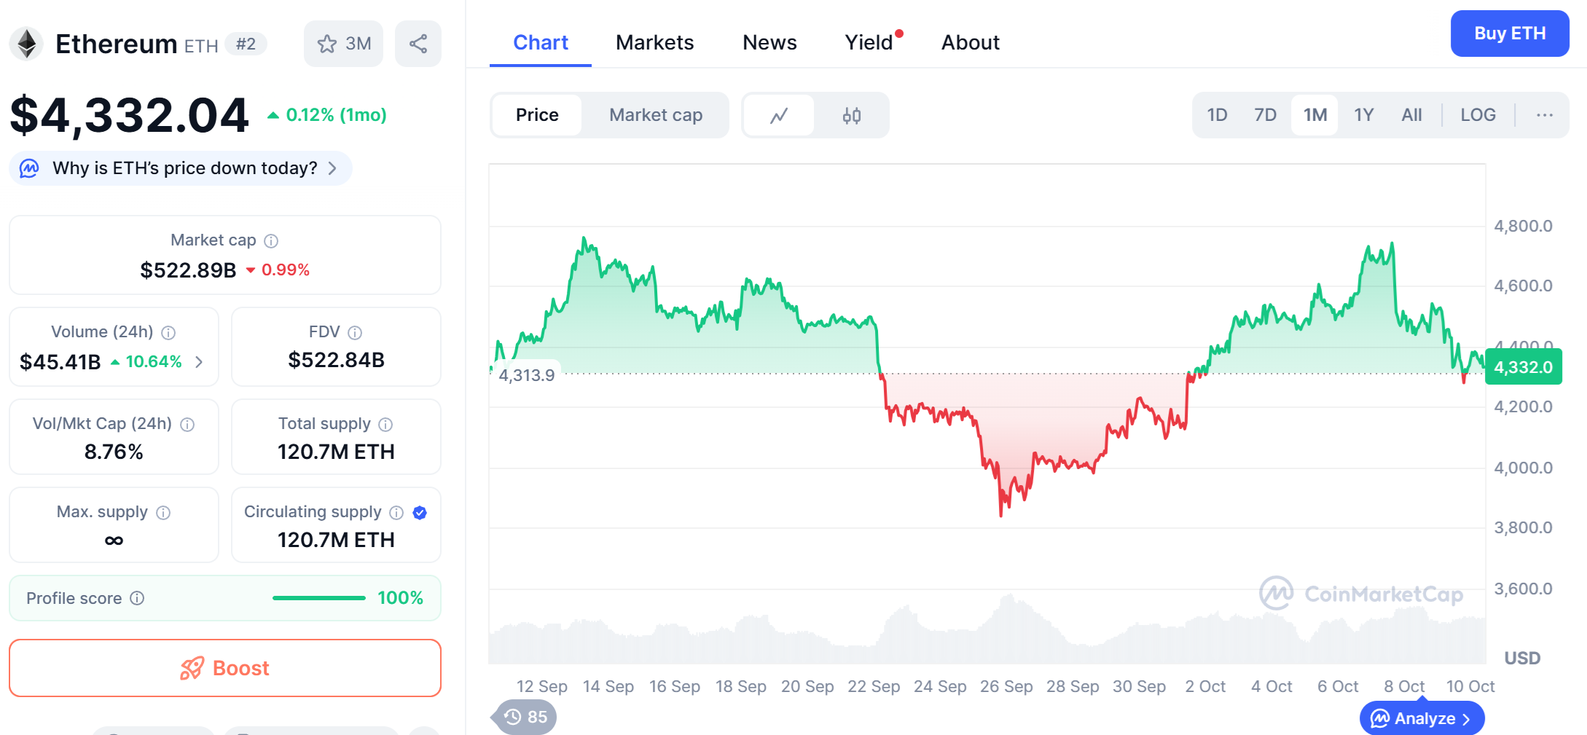Select the 1Y time range
This screenshot has height=735, width=1587.
(1363, 115)
